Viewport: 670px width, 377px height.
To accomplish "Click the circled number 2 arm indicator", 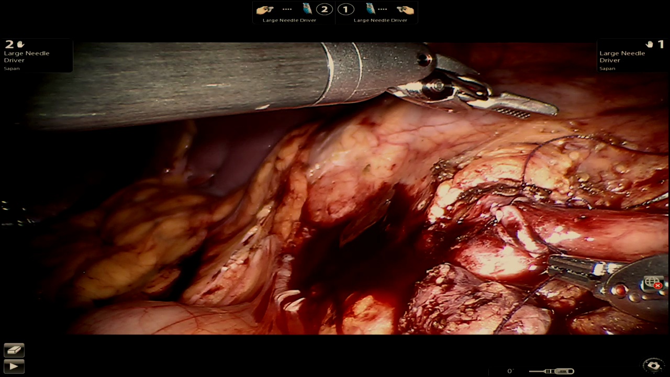I will [x=325, y=9].
